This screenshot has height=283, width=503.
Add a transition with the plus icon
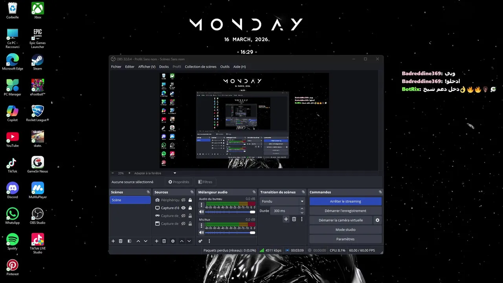click(286, 219)
